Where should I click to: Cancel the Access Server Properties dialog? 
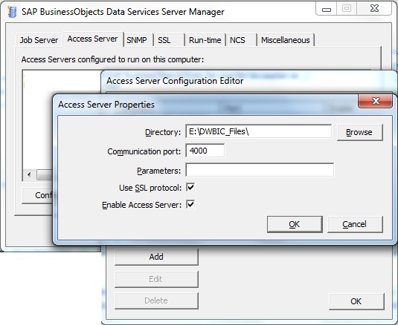(355, 224)
